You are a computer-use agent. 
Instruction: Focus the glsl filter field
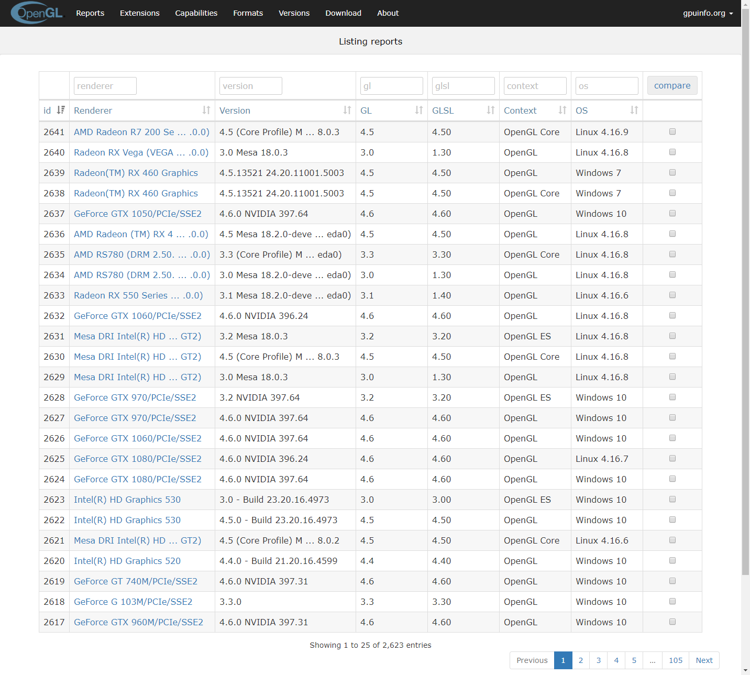[x=464, y=86]
